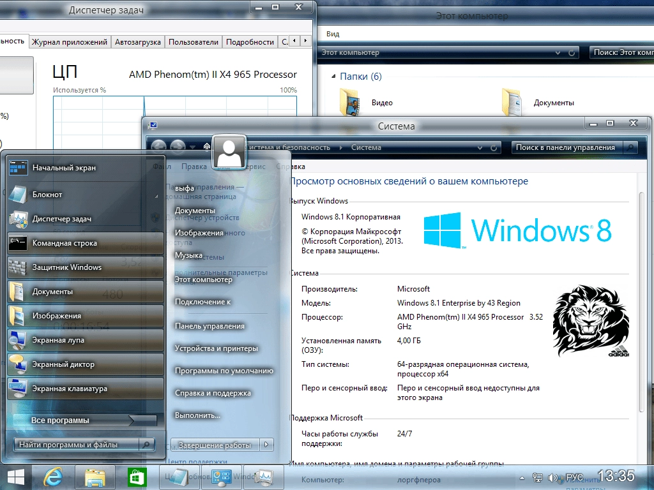Open recent pages dropdown in Система window

pos(192,147)
